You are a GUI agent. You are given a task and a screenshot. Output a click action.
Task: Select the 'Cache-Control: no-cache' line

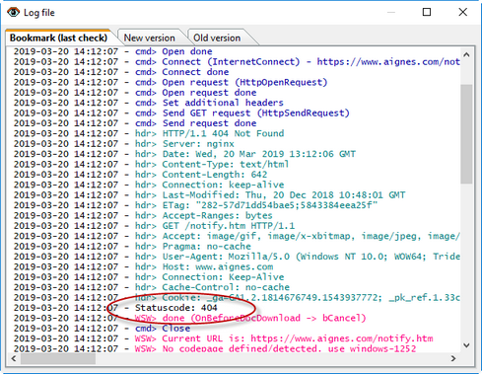(x=152, y=287)
